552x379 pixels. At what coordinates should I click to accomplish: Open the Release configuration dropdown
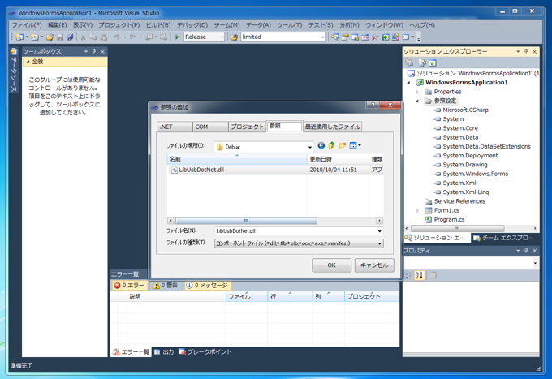tap(222, 37)
